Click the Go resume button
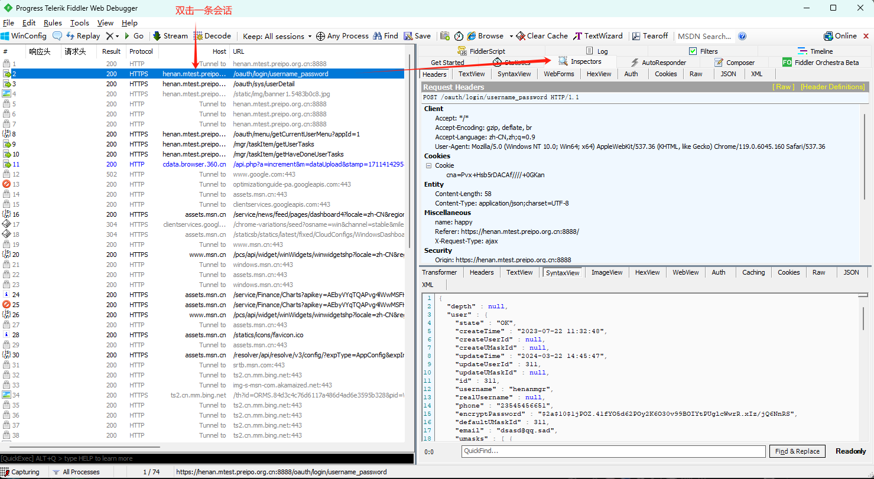Screen dimensions: 874x479 point(133,36)
